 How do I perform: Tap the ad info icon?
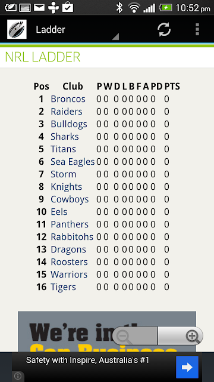(x=18, y=377)
